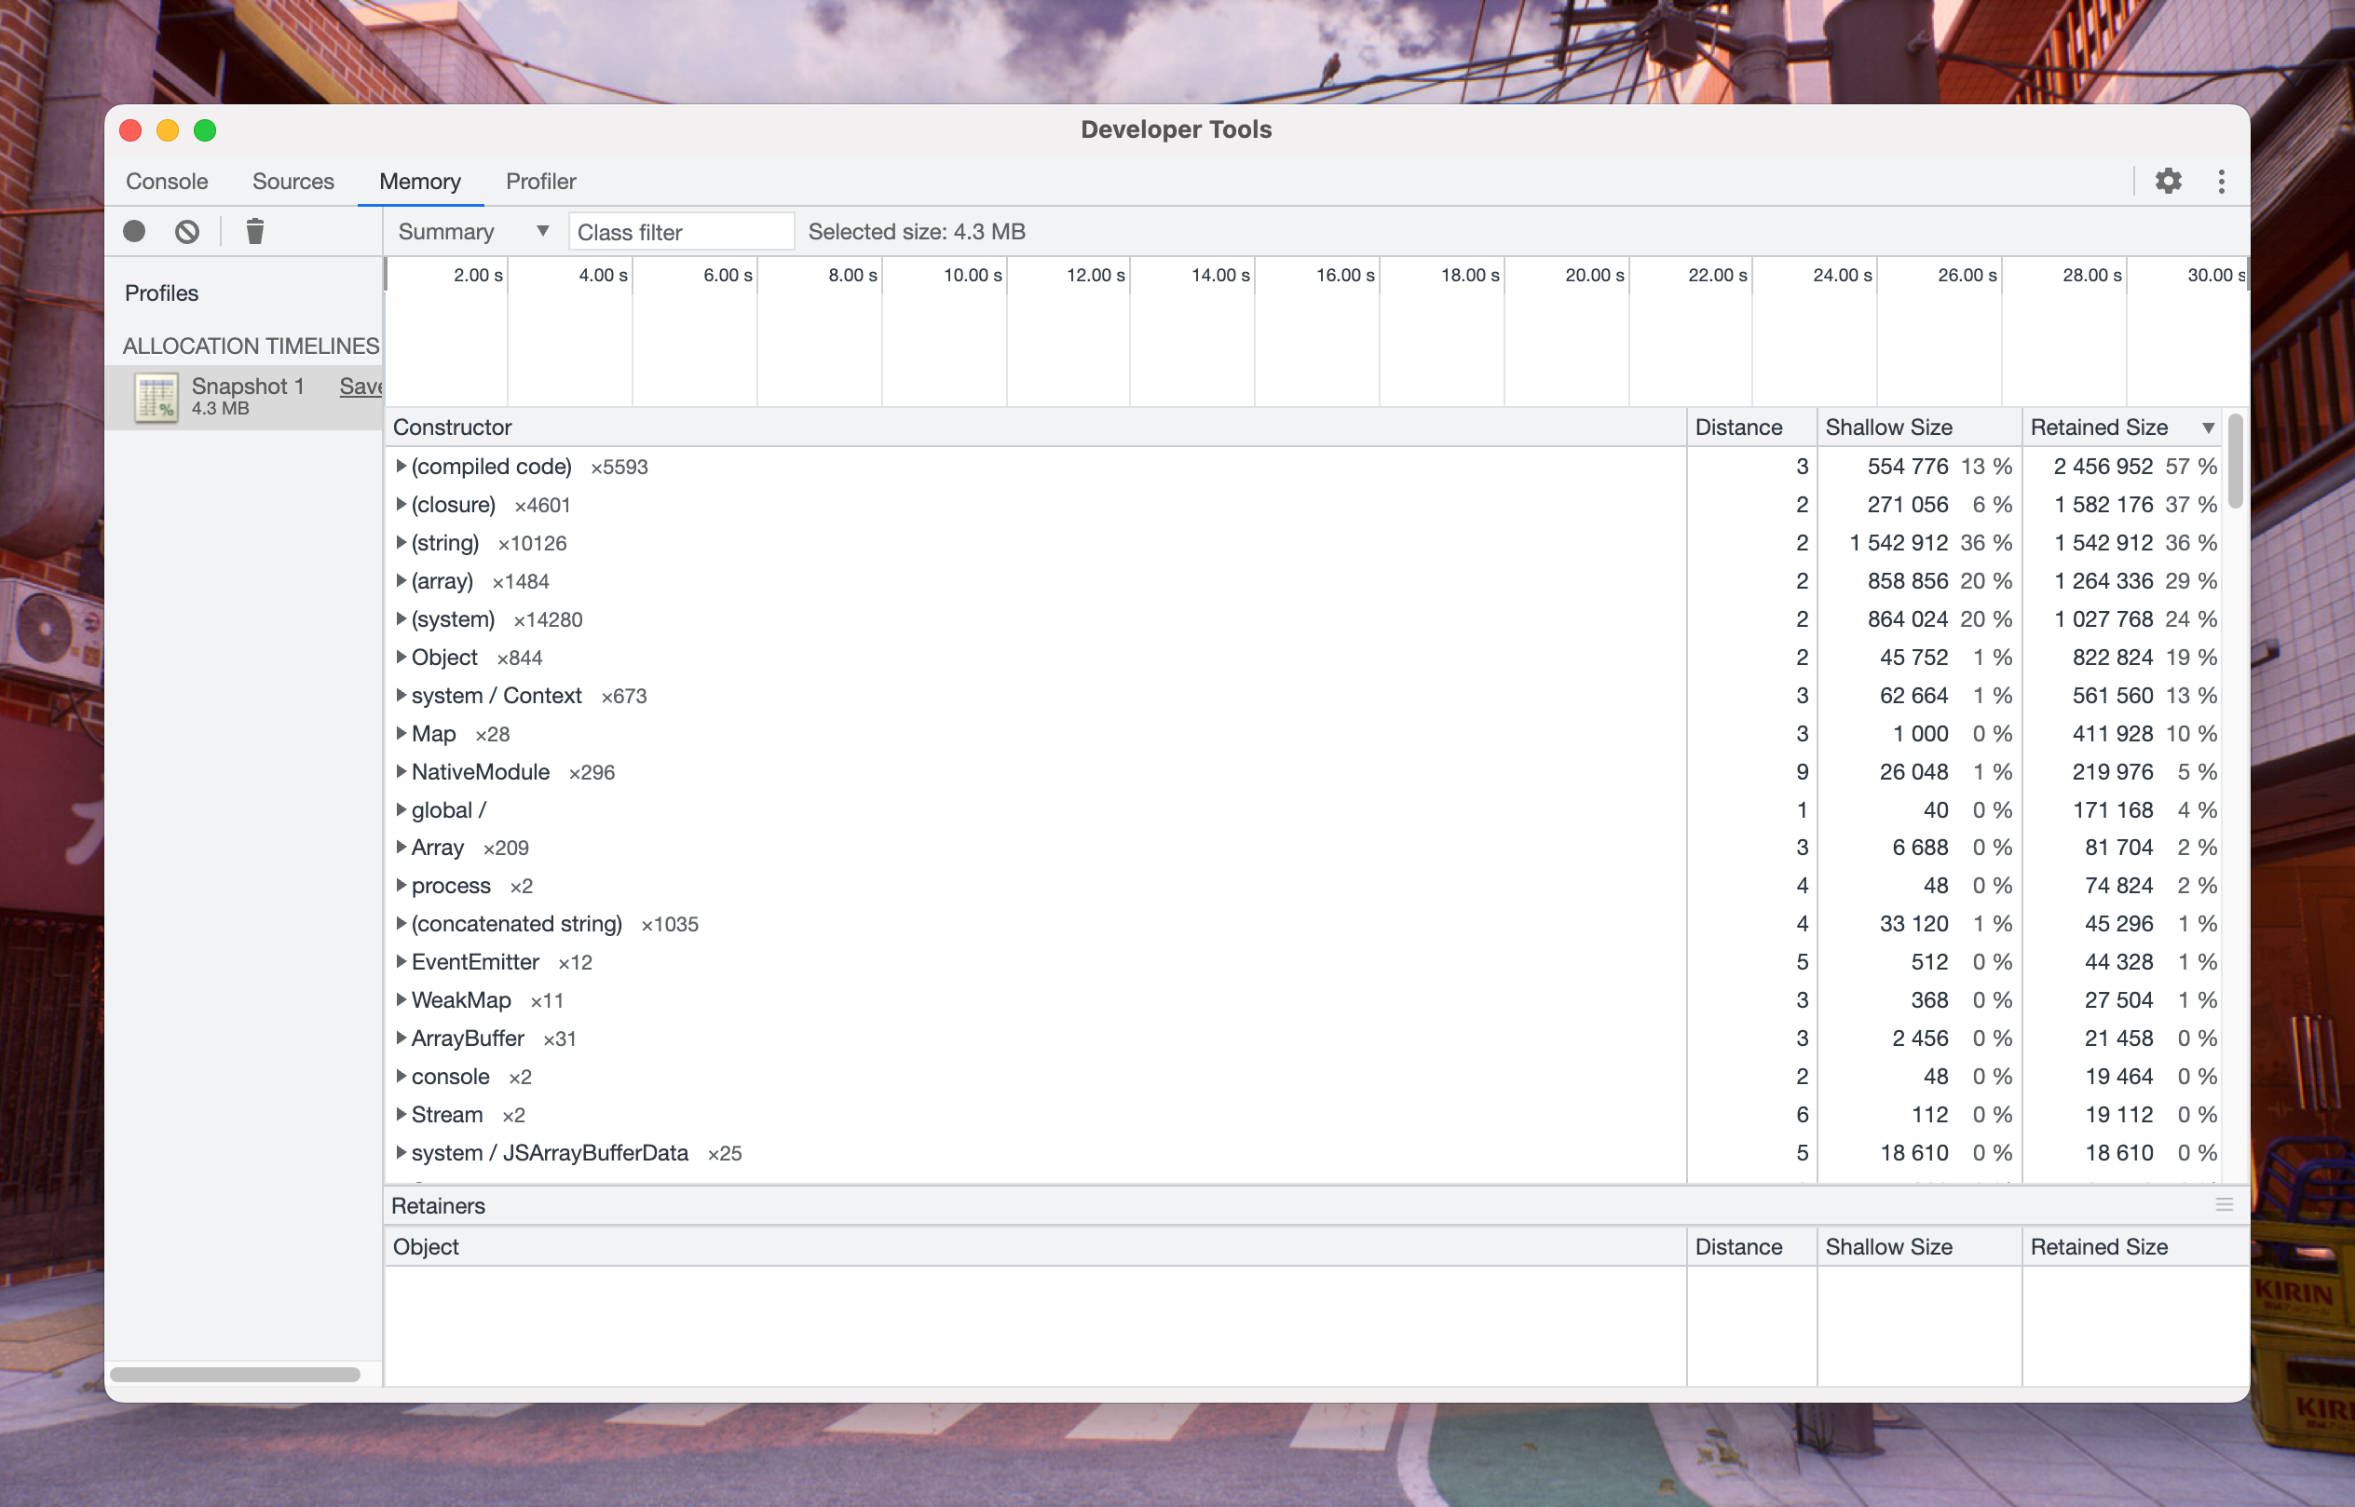Screen dimensions: 2355x1507
Task: Click the Save link next to Snapshot 1
Action: 361,386
